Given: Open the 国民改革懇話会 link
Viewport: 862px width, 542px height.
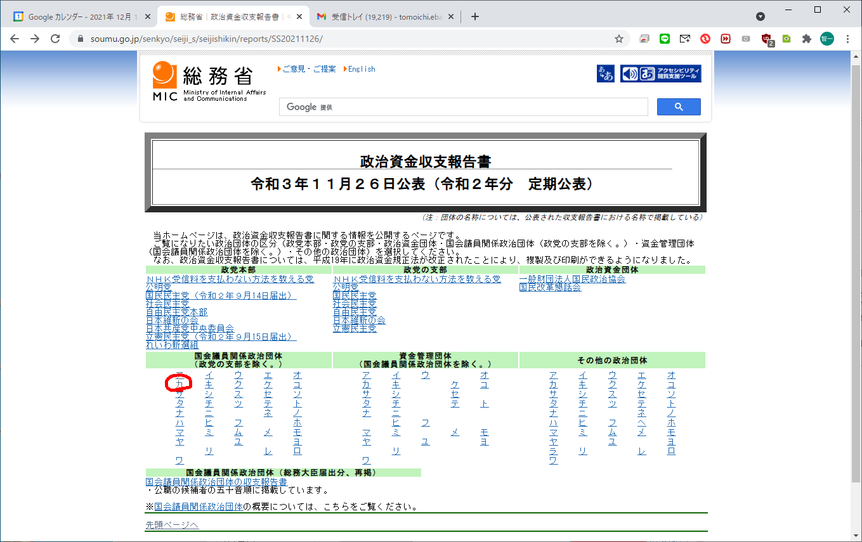Looking at the screenshot, I should click(550, 288).
